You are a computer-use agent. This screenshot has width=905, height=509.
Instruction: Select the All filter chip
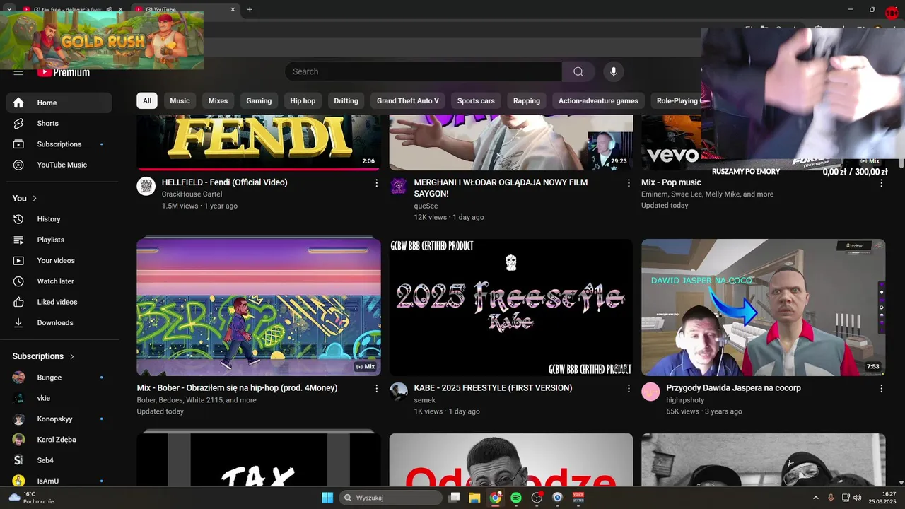[x=147, y=100]
